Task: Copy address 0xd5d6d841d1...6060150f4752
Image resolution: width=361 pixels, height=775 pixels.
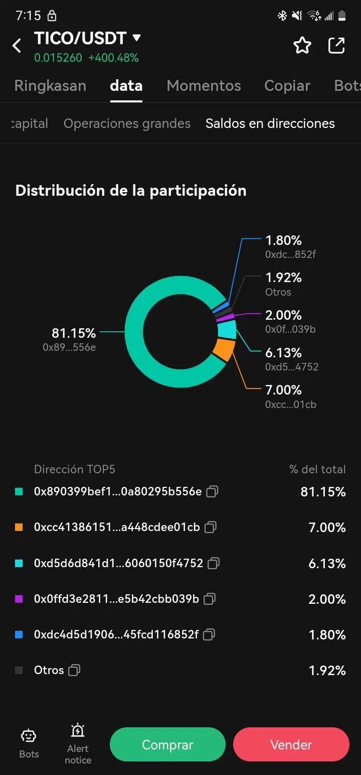Action: (x=214, y=563)
